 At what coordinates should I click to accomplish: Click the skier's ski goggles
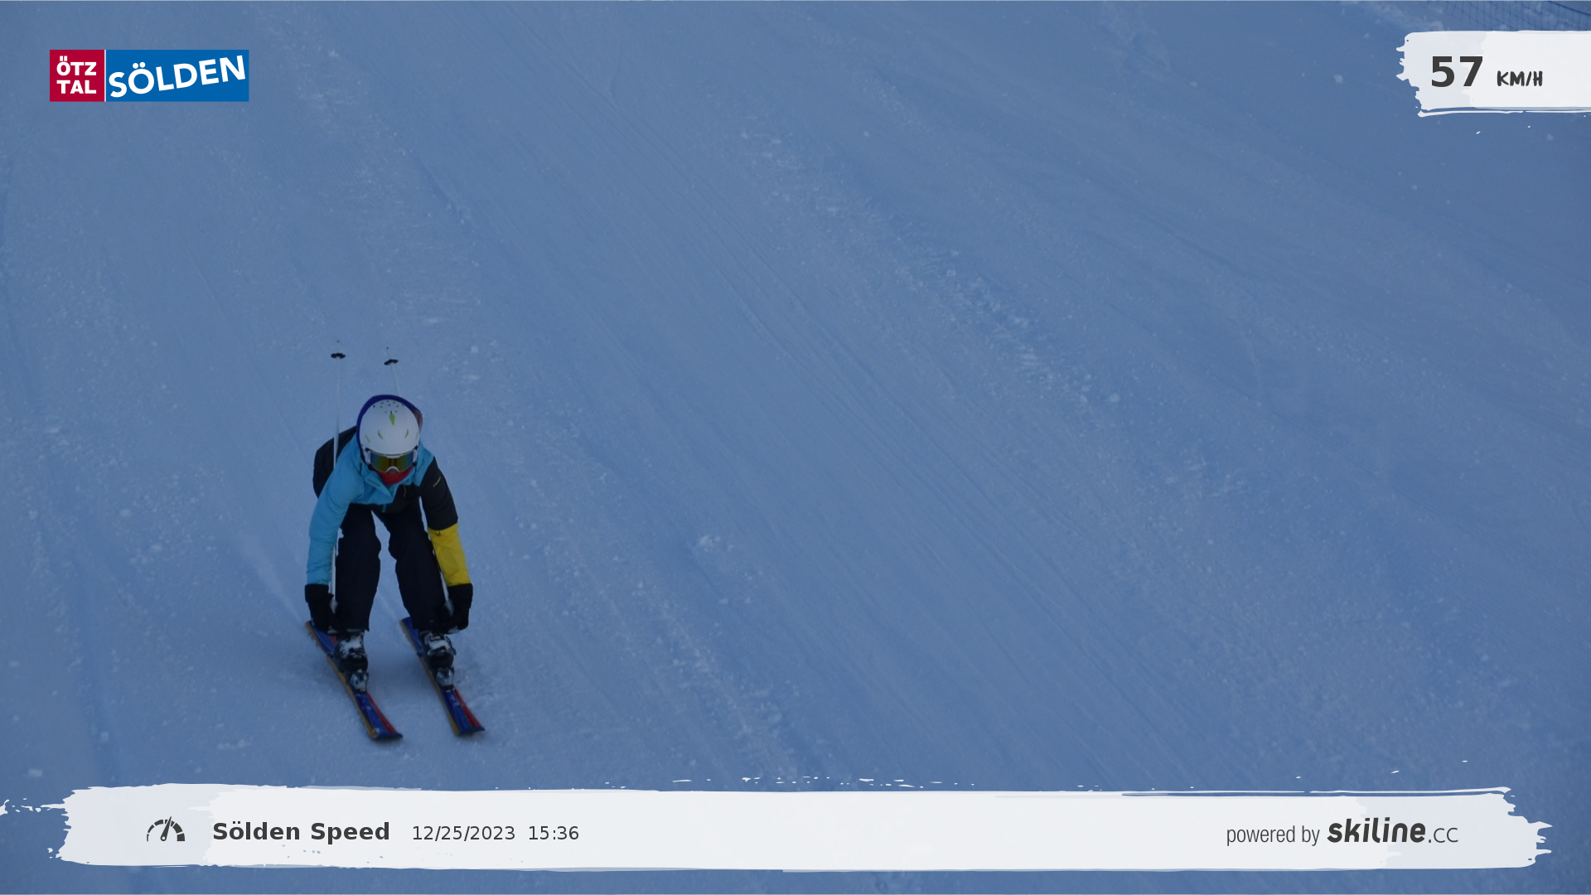pos(391,462)
